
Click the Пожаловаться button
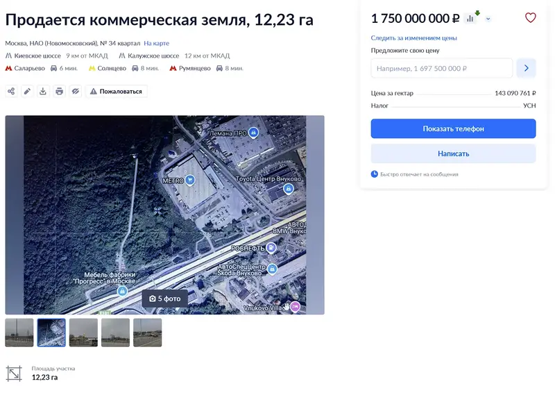coord(117,92)
